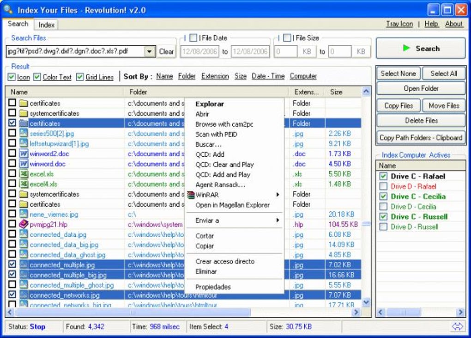
Task: Click the image icon for series500[2].jpg
Action: (24, 134)
